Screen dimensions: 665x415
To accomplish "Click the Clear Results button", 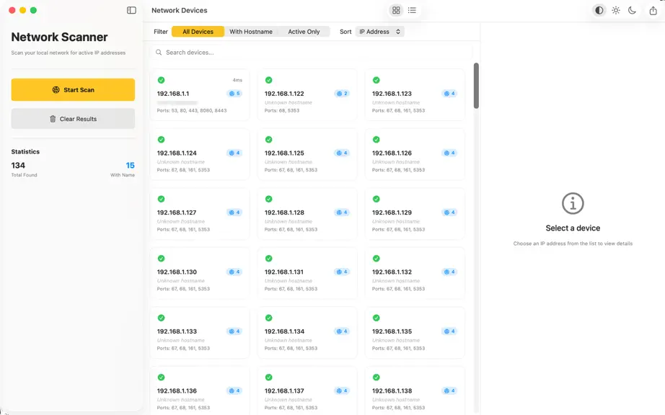I will [x=73, y=119].
